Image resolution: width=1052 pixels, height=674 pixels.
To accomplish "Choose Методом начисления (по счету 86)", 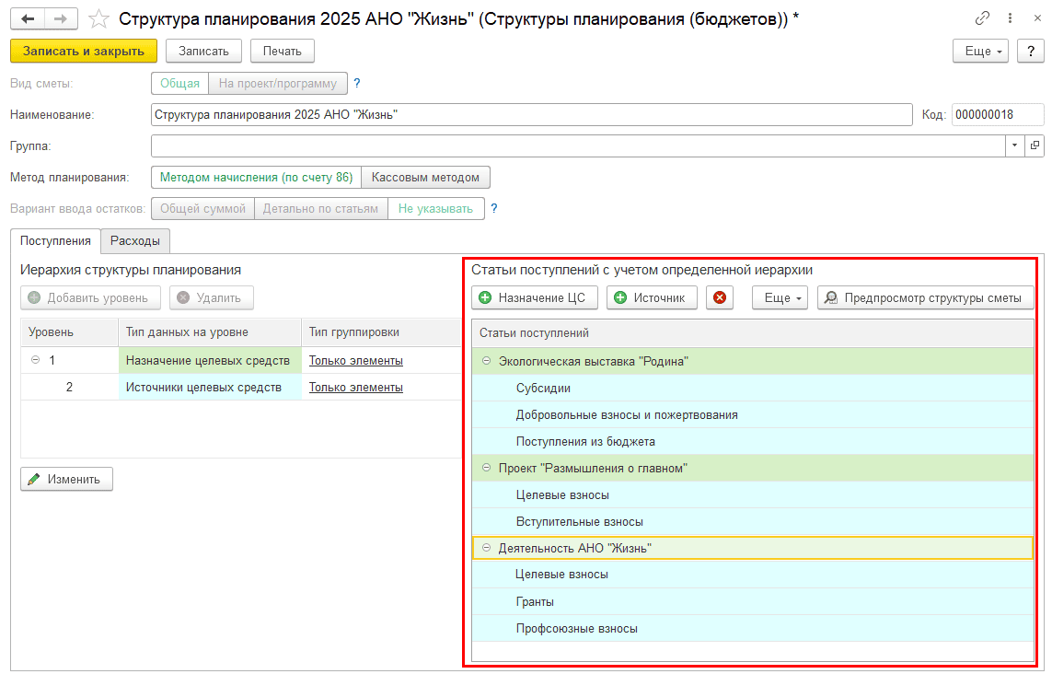I will [256, 177].
